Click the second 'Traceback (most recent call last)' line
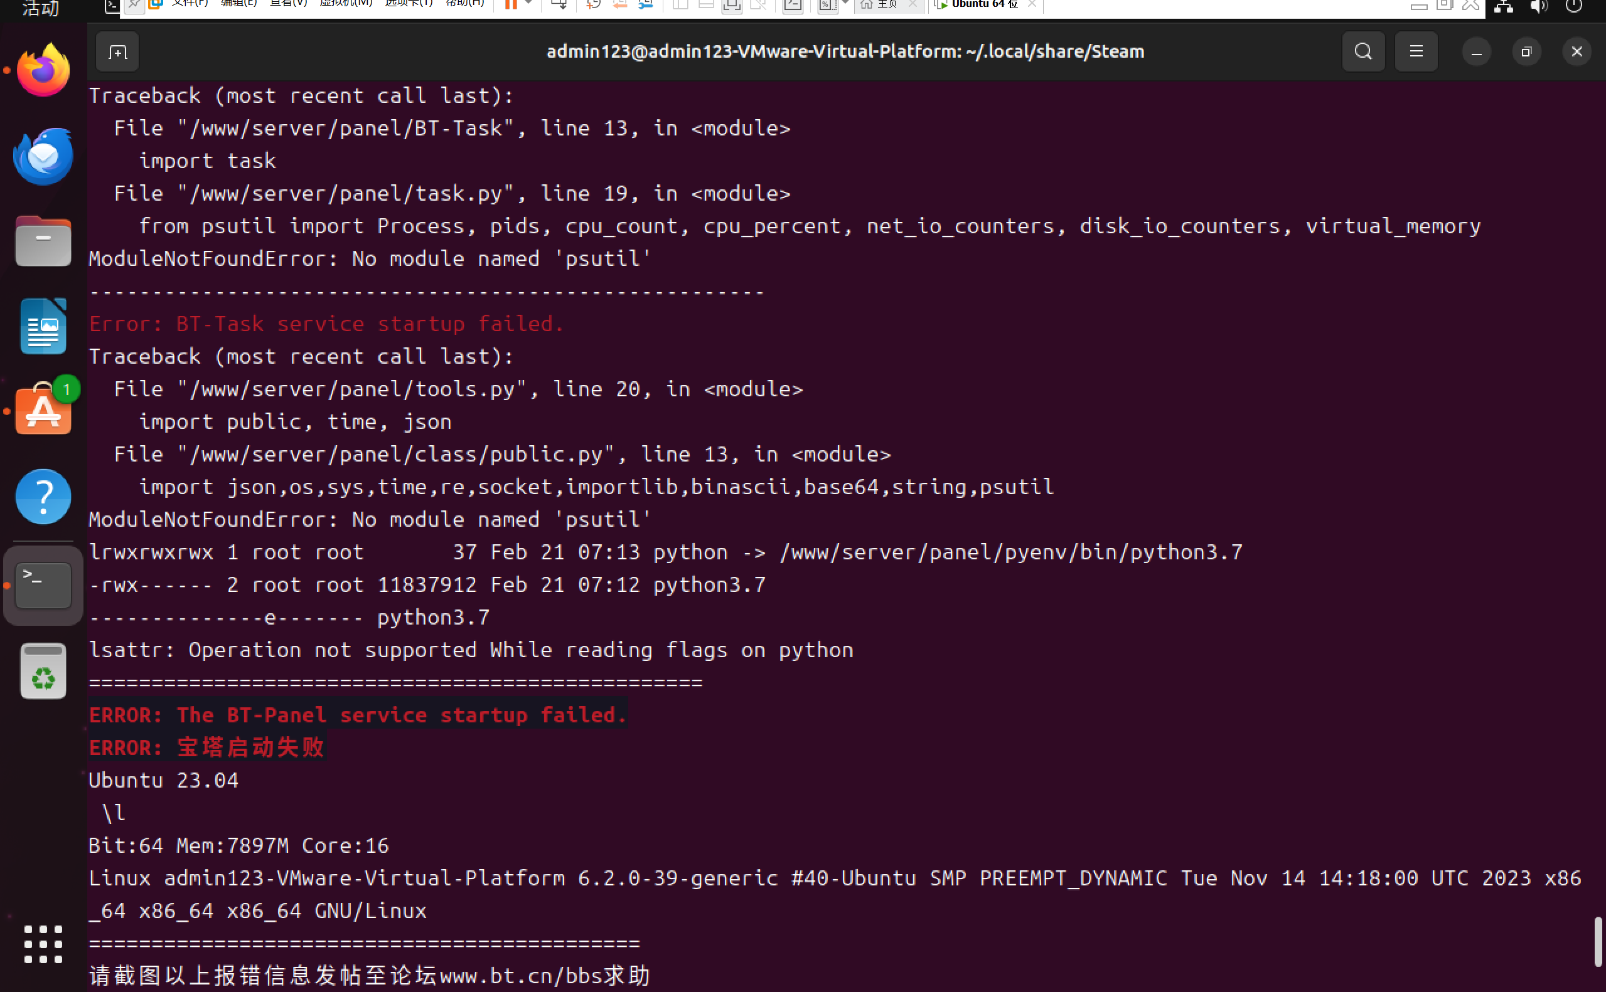The width and height of the screenshot is (1606, 992). 301,356
